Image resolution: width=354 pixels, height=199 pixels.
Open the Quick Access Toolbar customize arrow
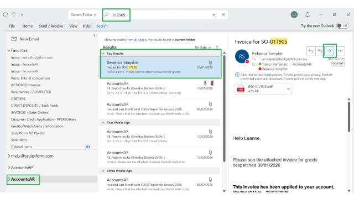pos(22,15)
